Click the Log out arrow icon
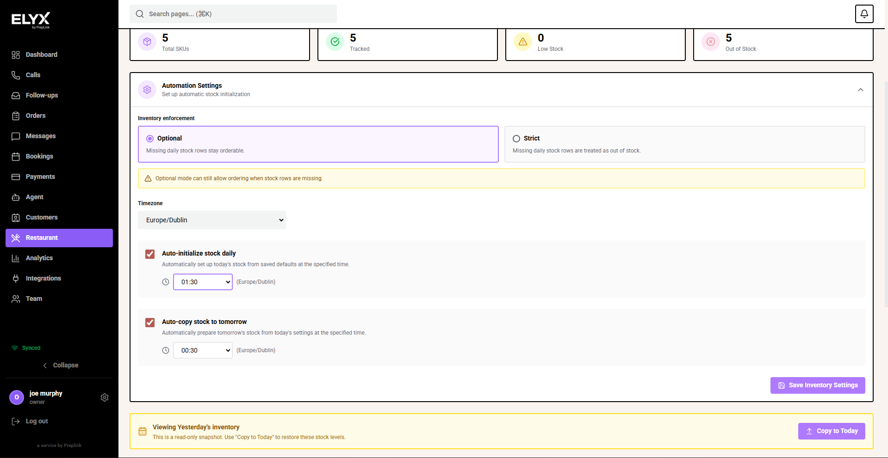Screen dimensions: 888x458 (16, 421)
